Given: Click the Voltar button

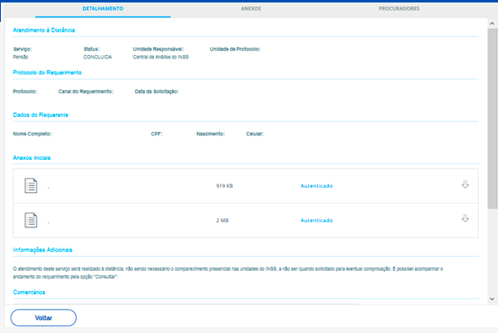Looking at the screenshot, I should pos(44,318).
